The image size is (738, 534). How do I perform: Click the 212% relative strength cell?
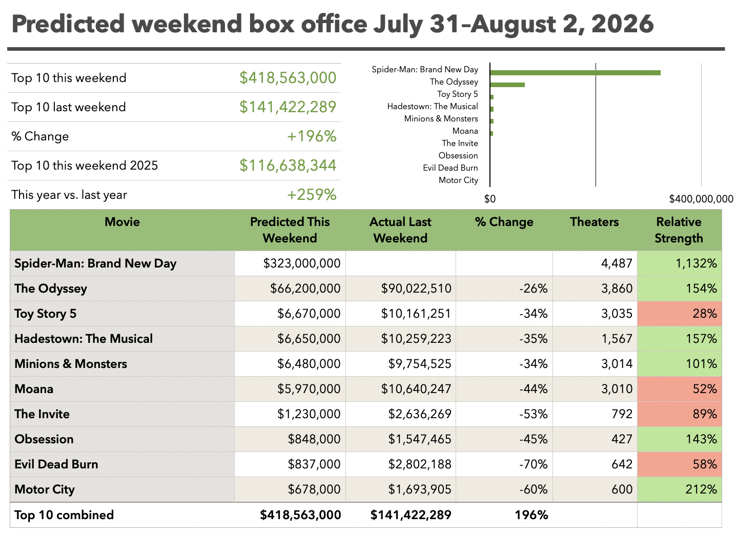click(x=680, y=489)
